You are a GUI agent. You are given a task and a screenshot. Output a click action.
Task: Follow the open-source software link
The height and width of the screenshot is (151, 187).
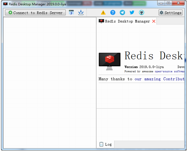tap(170, 71)
